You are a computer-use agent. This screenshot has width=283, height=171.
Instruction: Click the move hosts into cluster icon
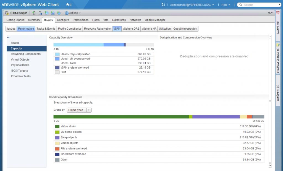click(x=40, y=13)
